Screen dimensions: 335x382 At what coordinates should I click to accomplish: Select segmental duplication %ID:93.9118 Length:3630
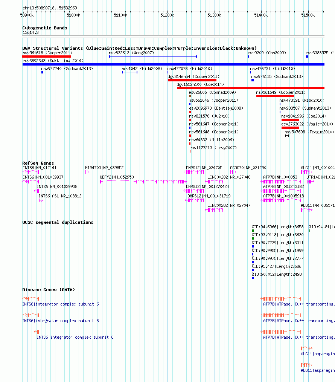[x=277, y=235]
